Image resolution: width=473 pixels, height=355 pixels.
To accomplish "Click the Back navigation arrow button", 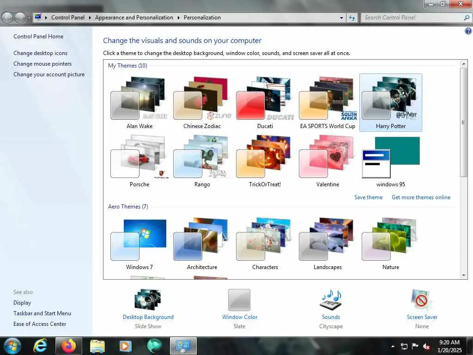I will point(7,18).
